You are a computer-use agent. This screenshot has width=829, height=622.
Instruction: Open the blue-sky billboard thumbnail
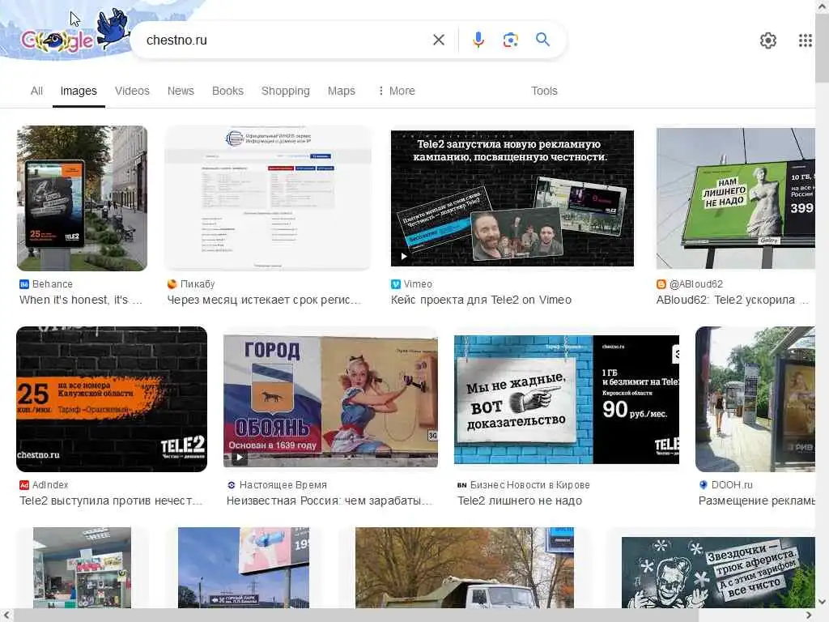[243, 568]
